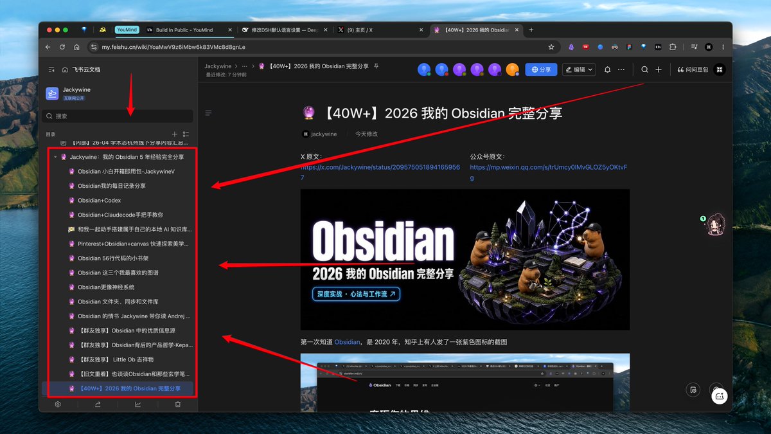The height and width of the screenshot is (434, 771).
Task: Click the blue 分享 share button
Action: click(x=540, y=69)
